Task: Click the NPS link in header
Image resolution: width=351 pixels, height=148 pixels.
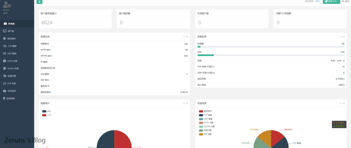Action: [x=318, y=1]
